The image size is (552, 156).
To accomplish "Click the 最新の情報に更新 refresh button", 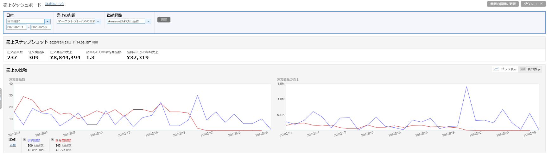I will [503, 4].
